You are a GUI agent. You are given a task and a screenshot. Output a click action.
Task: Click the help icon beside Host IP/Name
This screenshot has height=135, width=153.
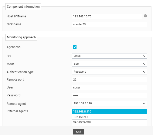tap(145, 16)
